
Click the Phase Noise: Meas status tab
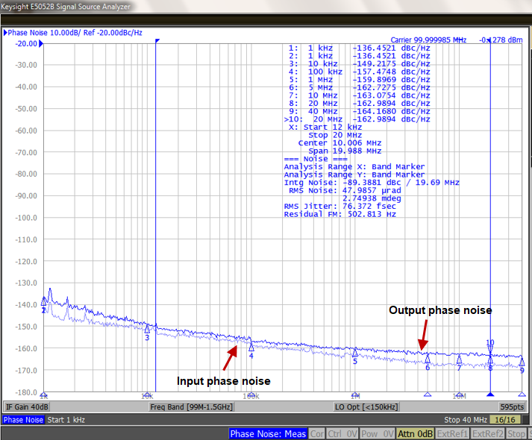pos(267,433)
